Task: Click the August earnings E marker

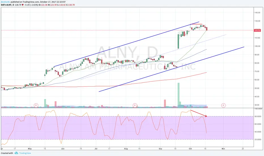Action: (x=135, y=106)
